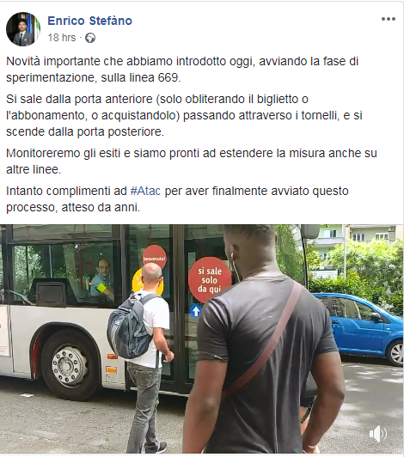Click the red "si sale solo da qui" sticker
This screenshot has width=404, height=457.
click(210, 279)
